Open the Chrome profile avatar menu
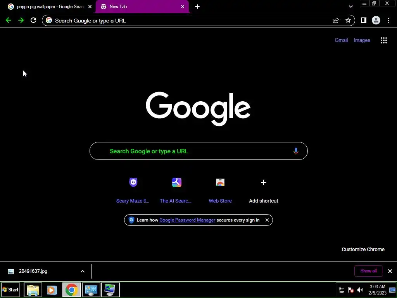This screenshot has height=298, width=397. point(376,21)
